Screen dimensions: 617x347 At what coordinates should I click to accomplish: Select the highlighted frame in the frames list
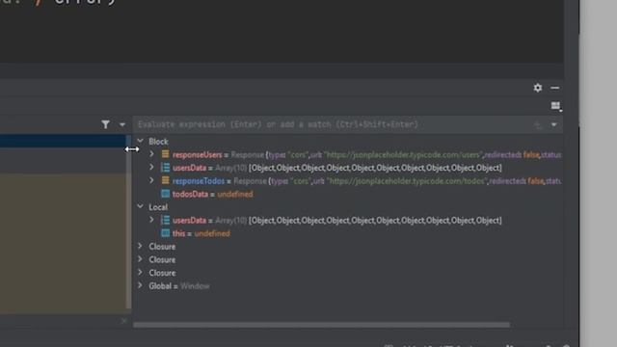[x=63, y=141]
